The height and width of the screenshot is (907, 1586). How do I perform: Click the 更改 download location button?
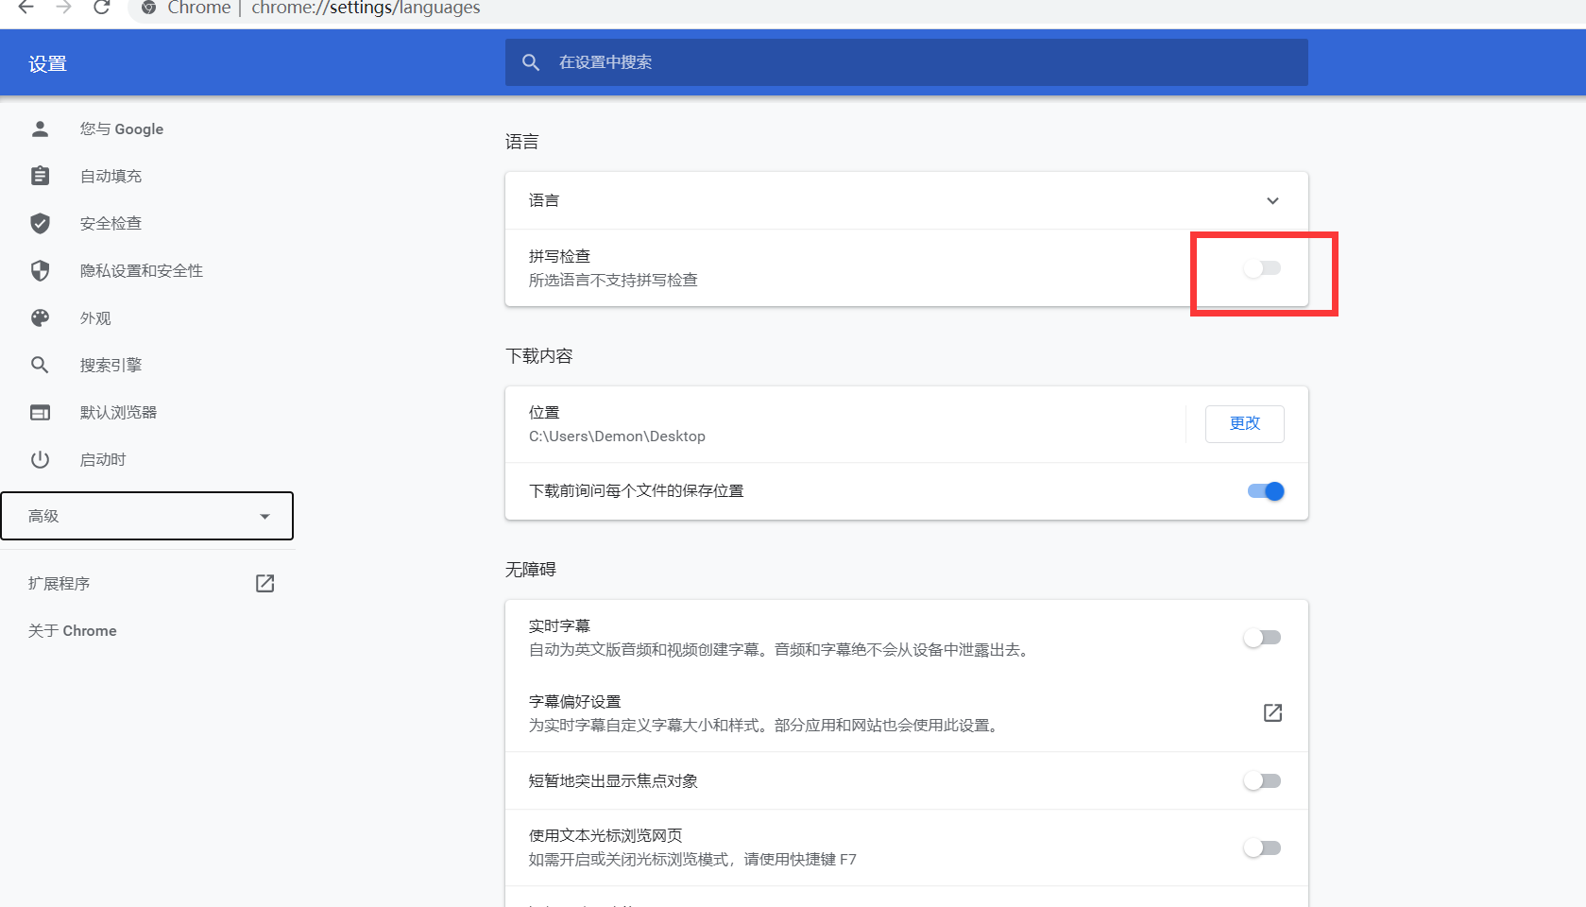(x=1244, y=423)
